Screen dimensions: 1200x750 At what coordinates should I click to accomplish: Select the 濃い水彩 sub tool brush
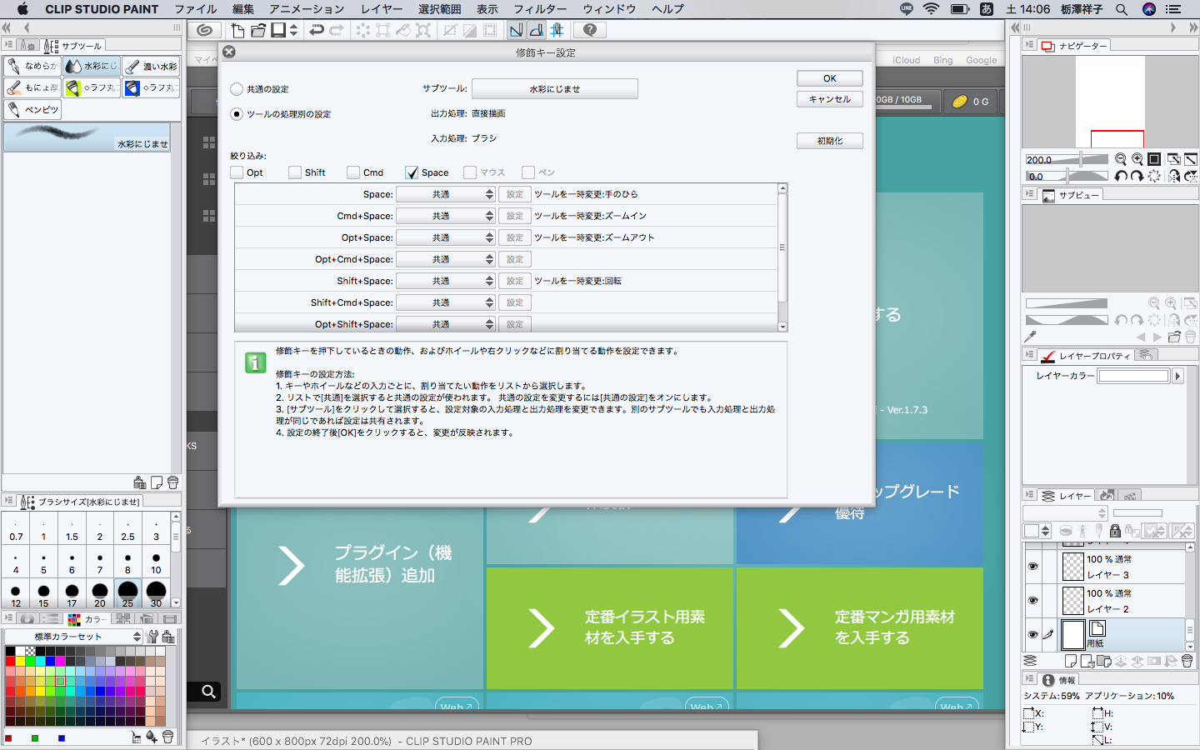click(x=151, y=66)
